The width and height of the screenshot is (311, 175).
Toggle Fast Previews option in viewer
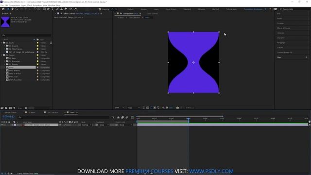[x=144, y=107]
